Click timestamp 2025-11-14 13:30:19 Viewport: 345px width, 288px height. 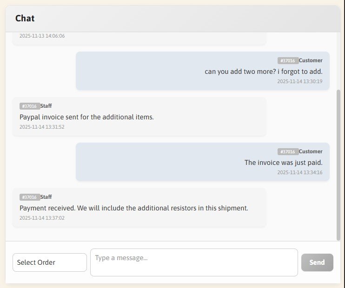(x=299, y=81)
